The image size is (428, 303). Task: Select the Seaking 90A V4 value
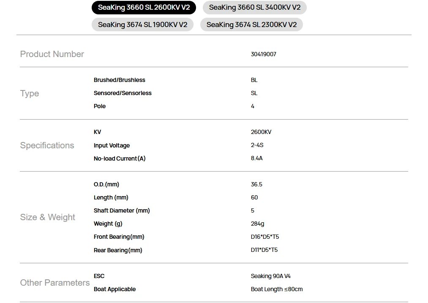coord(270,276)
